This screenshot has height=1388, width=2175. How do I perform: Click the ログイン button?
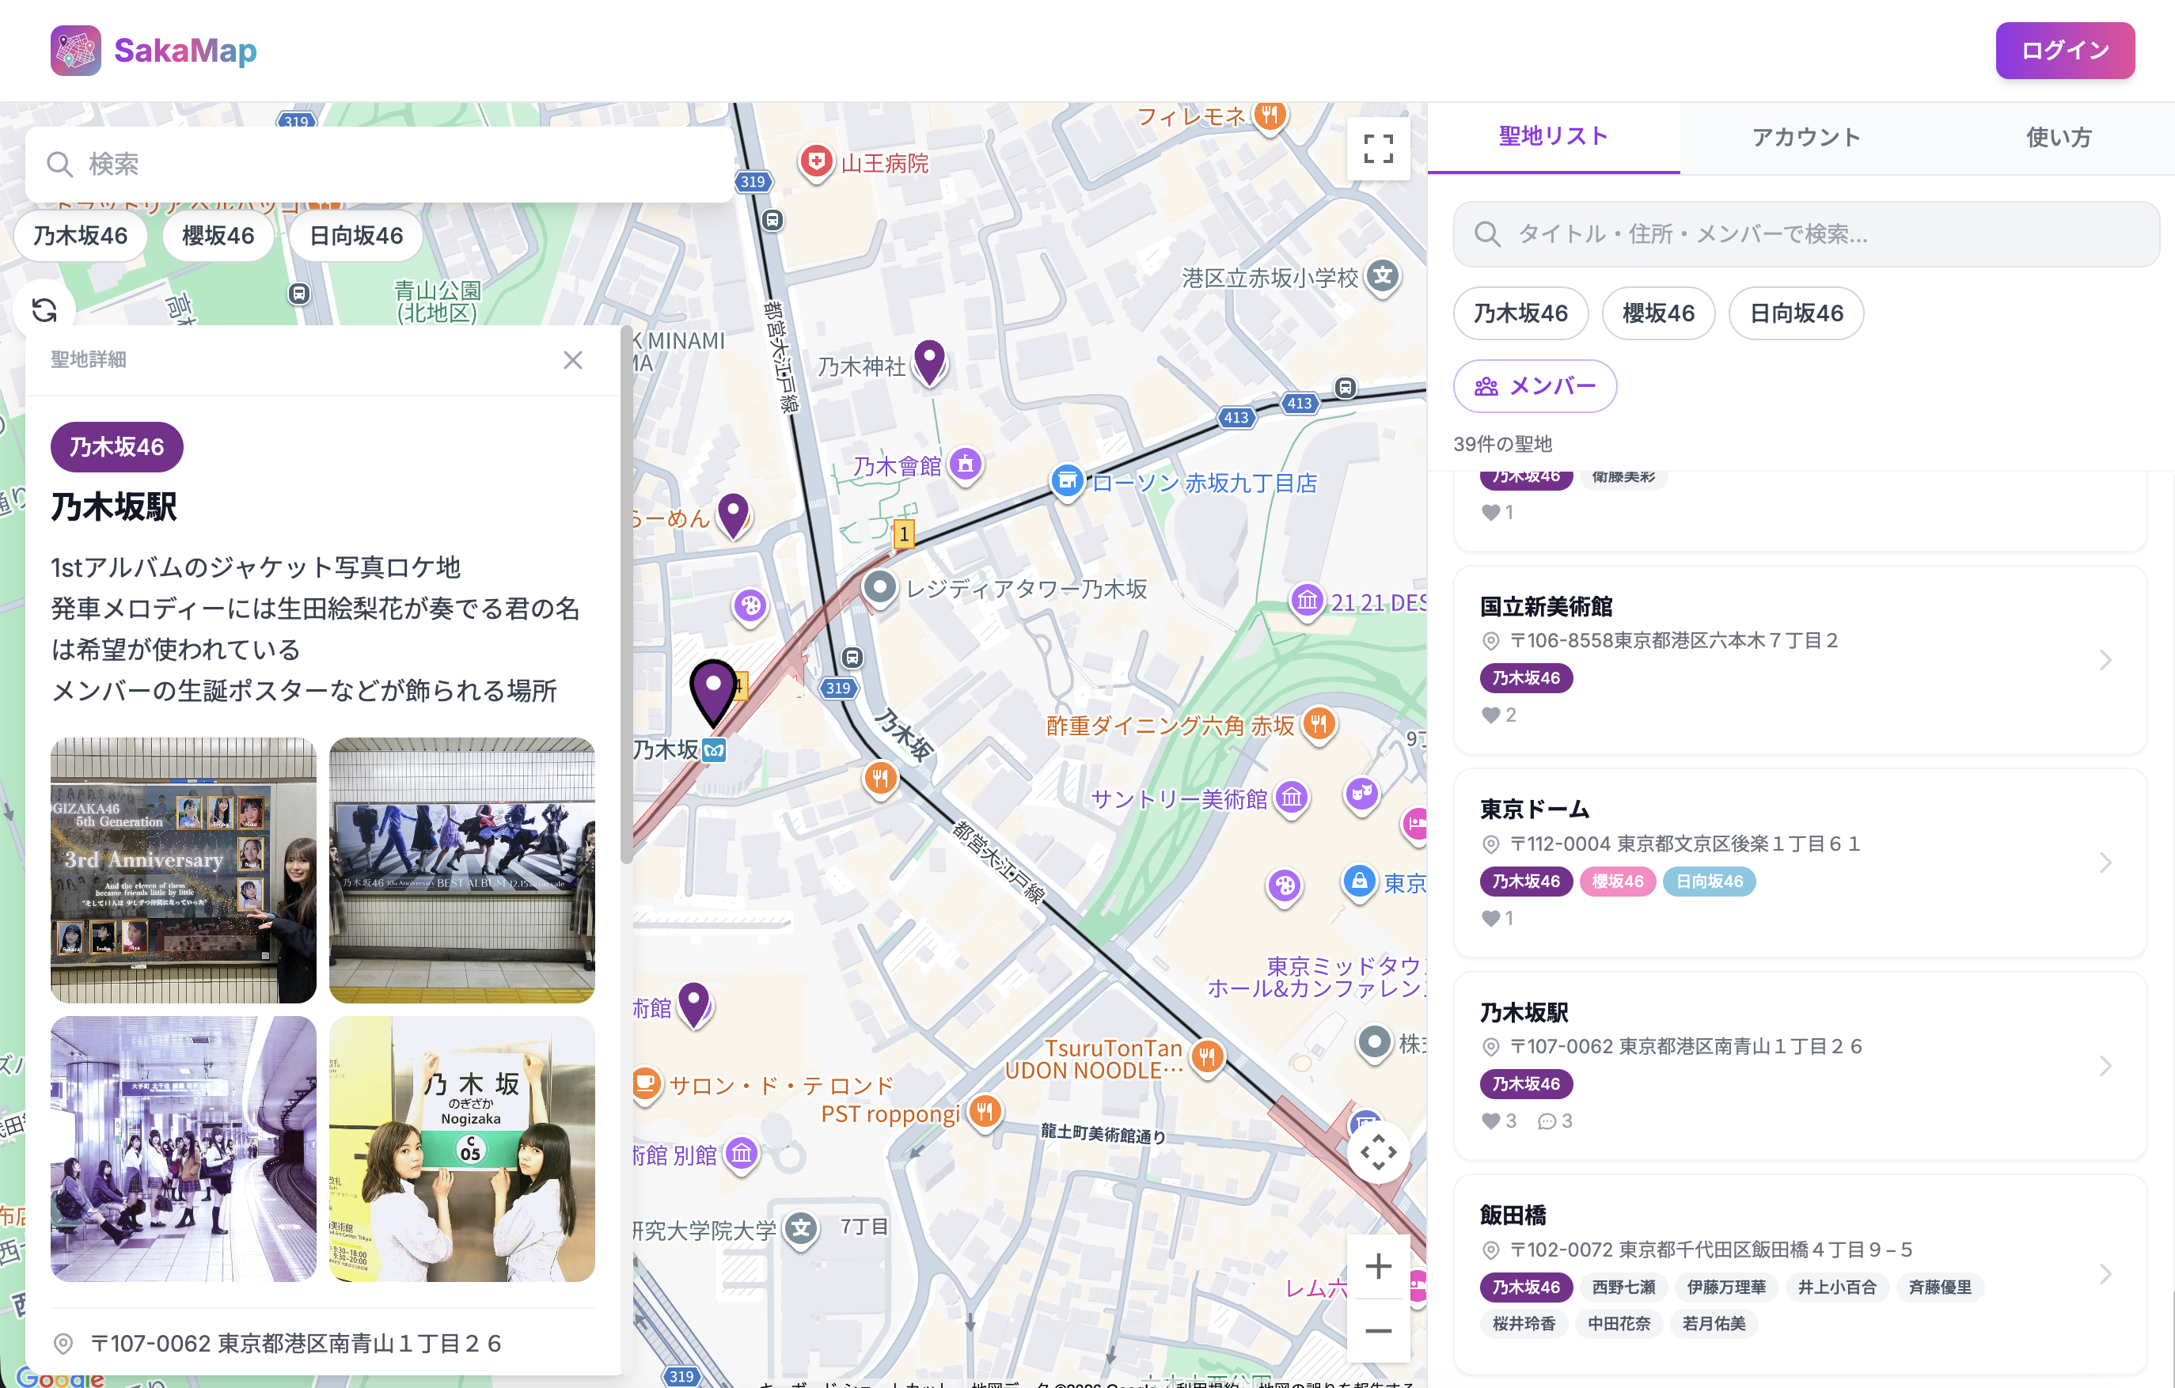pos(2064,51)
